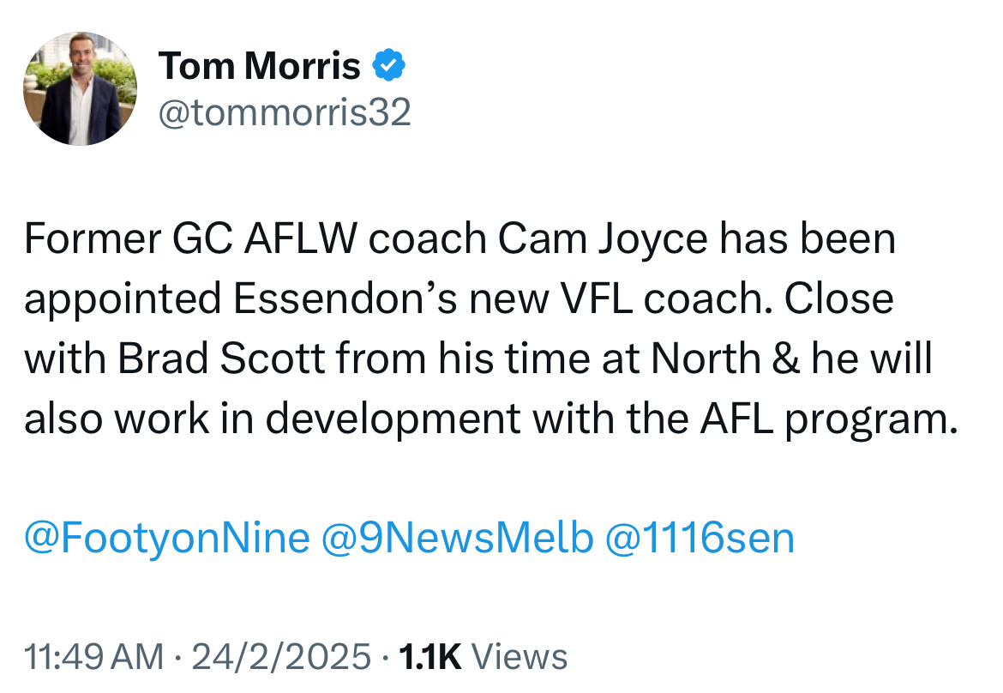Image resolution: width=1003 pixels, height=693 pixels.
Task: Open the @FootyonNine mention
Action: pyautogui.click(x=167, y=538)
